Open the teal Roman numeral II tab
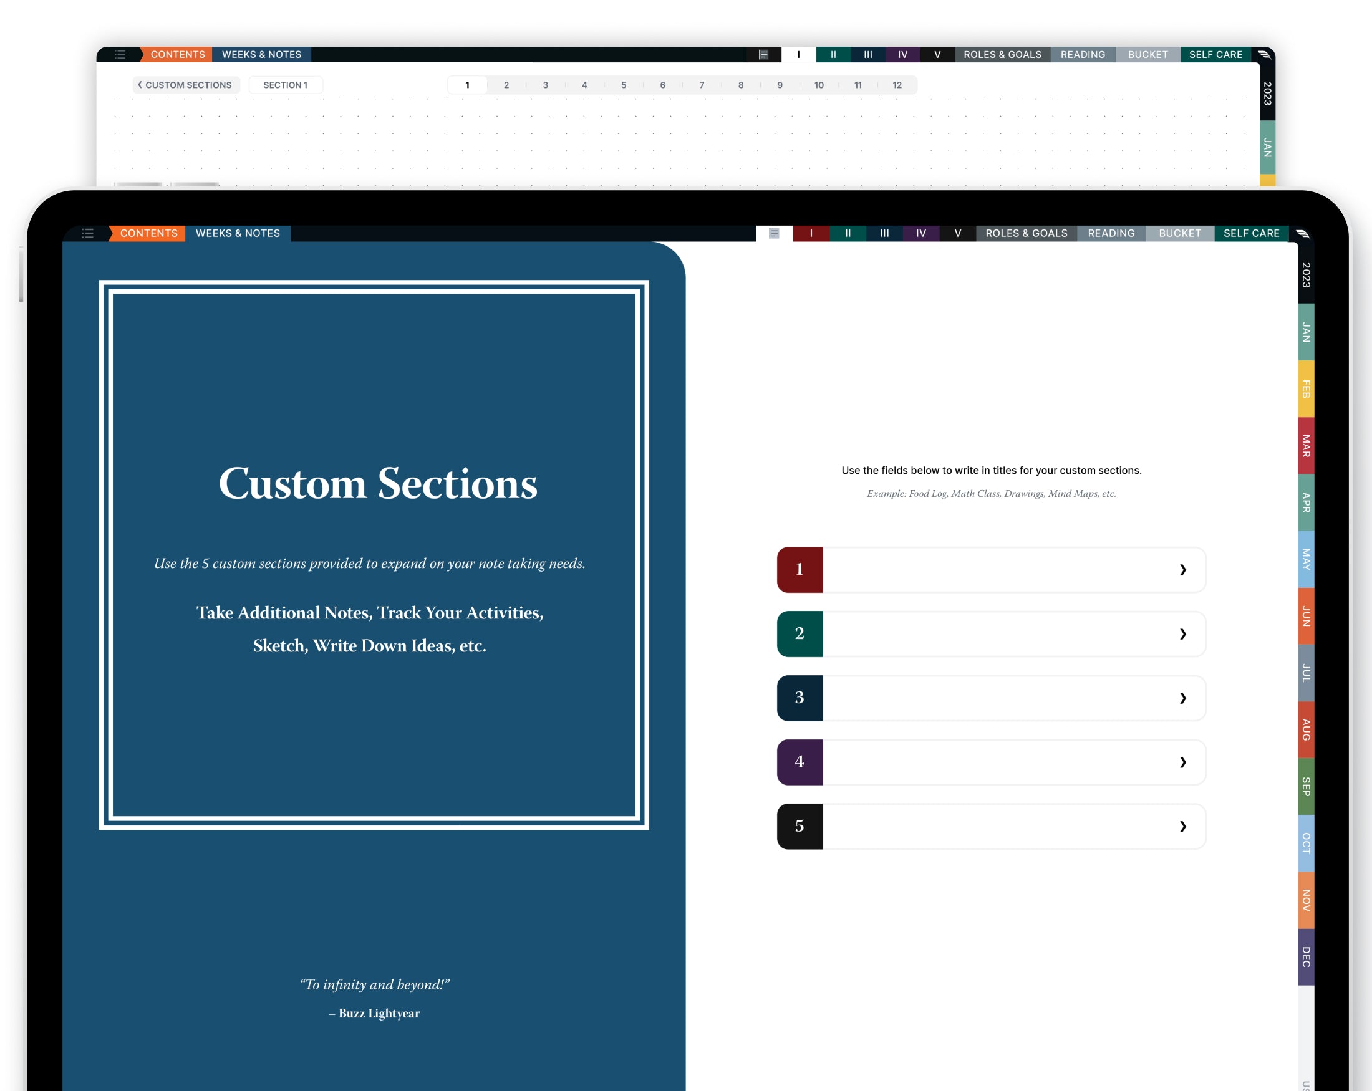Image resolution: width=1372 pixels, height=1091 pixels. (847, 233)
